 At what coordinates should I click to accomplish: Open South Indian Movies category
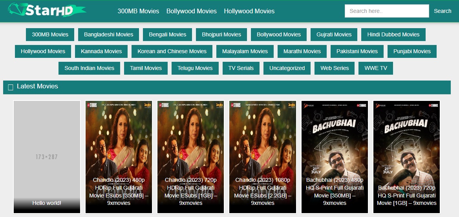89,68
